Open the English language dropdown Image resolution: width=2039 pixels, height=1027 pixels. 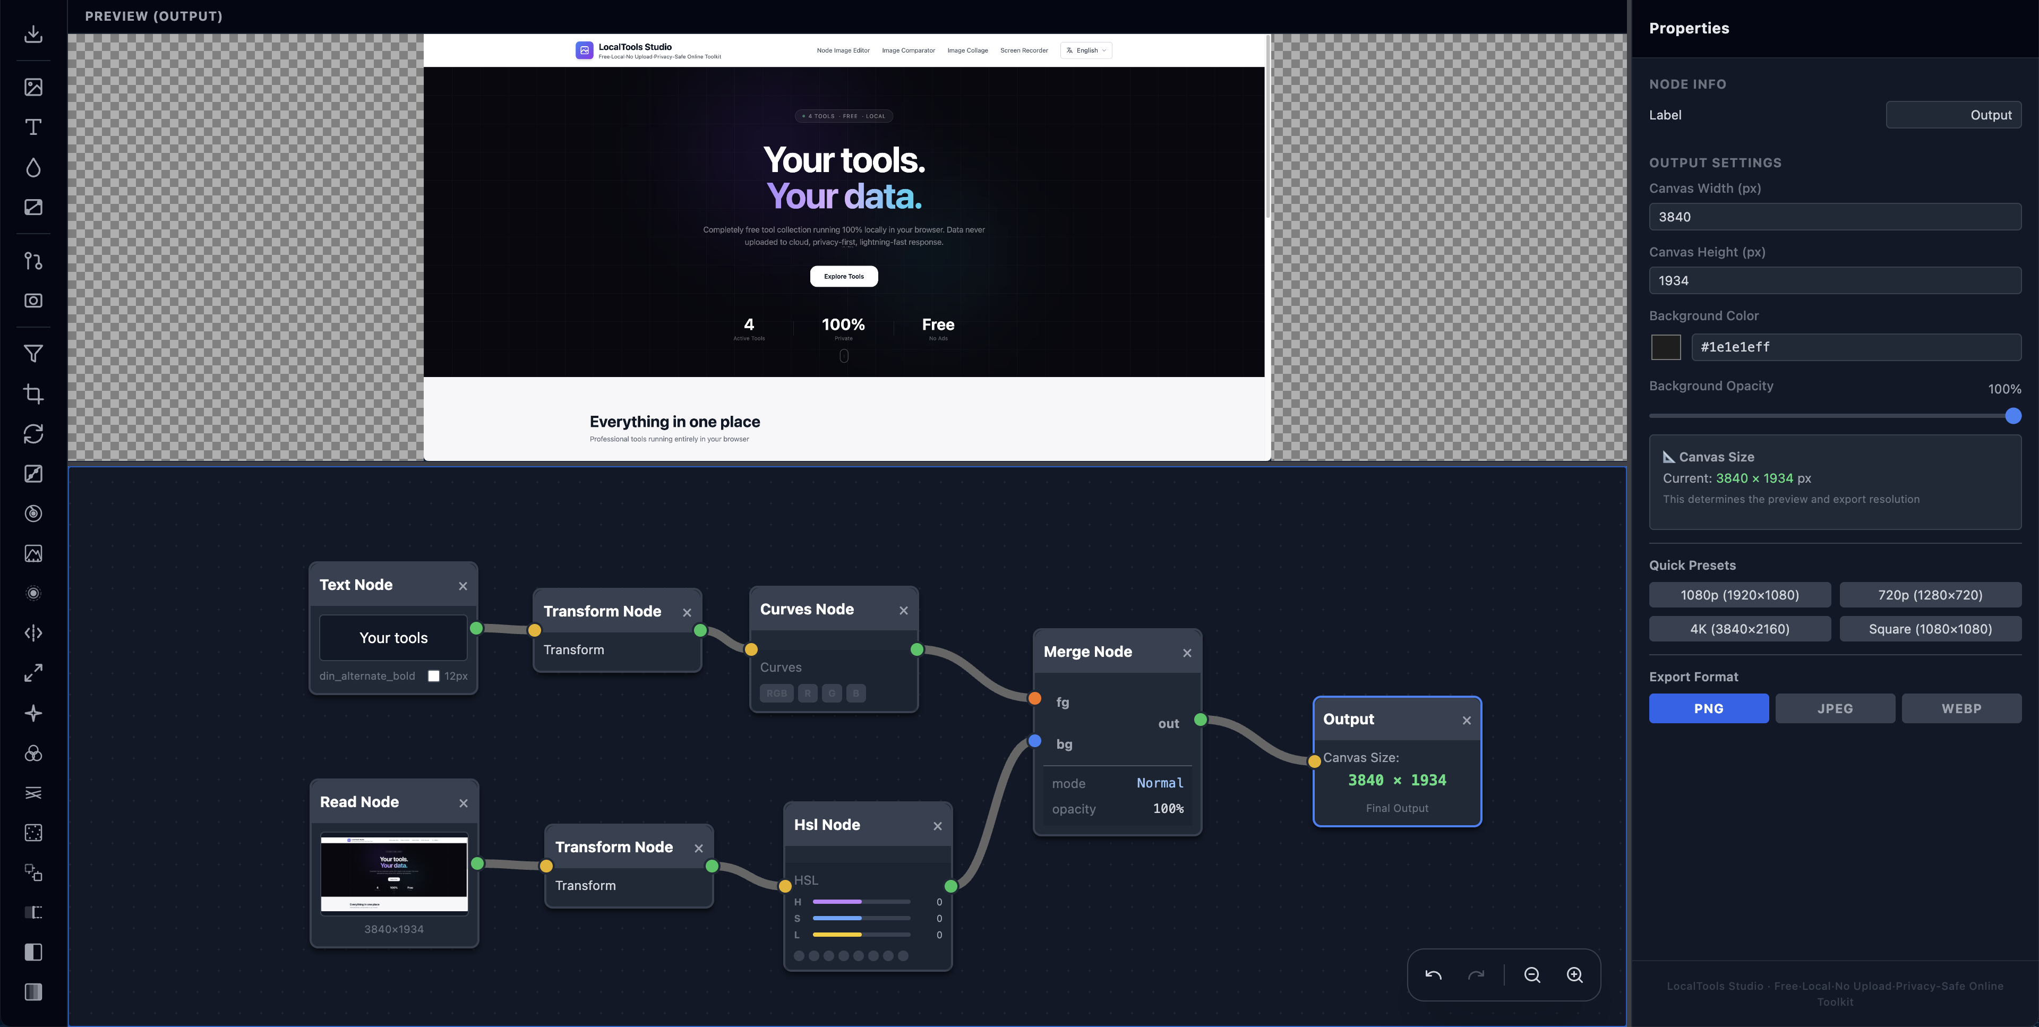click(x=1086, y=50)
